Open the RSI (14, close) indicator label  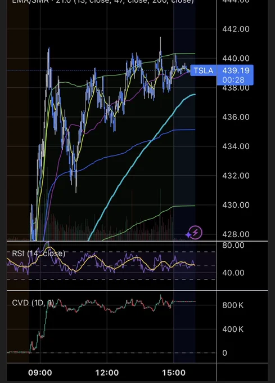coord(38,253)
